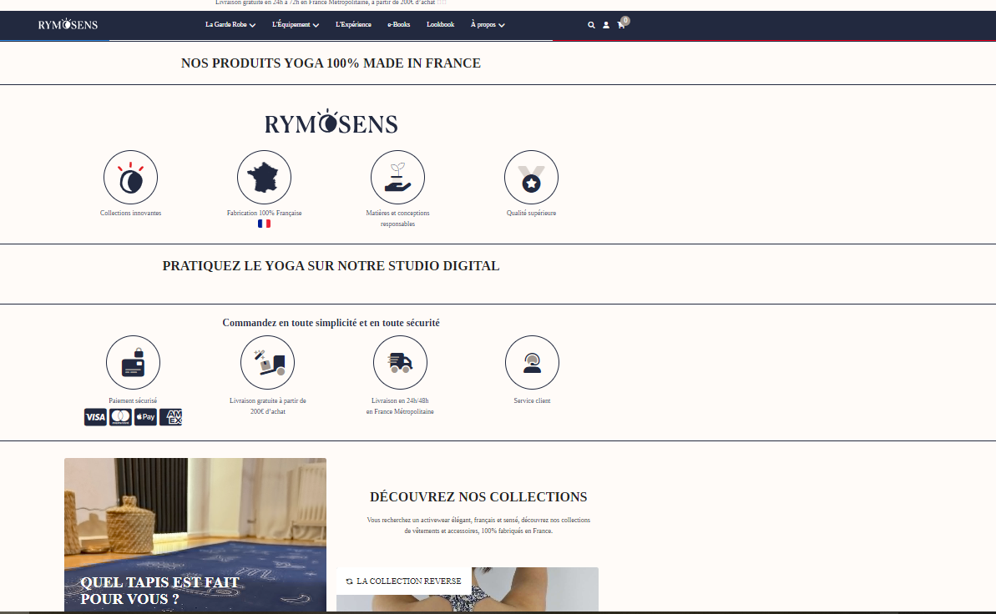Go to L'Expérience page

click(353, 25)
